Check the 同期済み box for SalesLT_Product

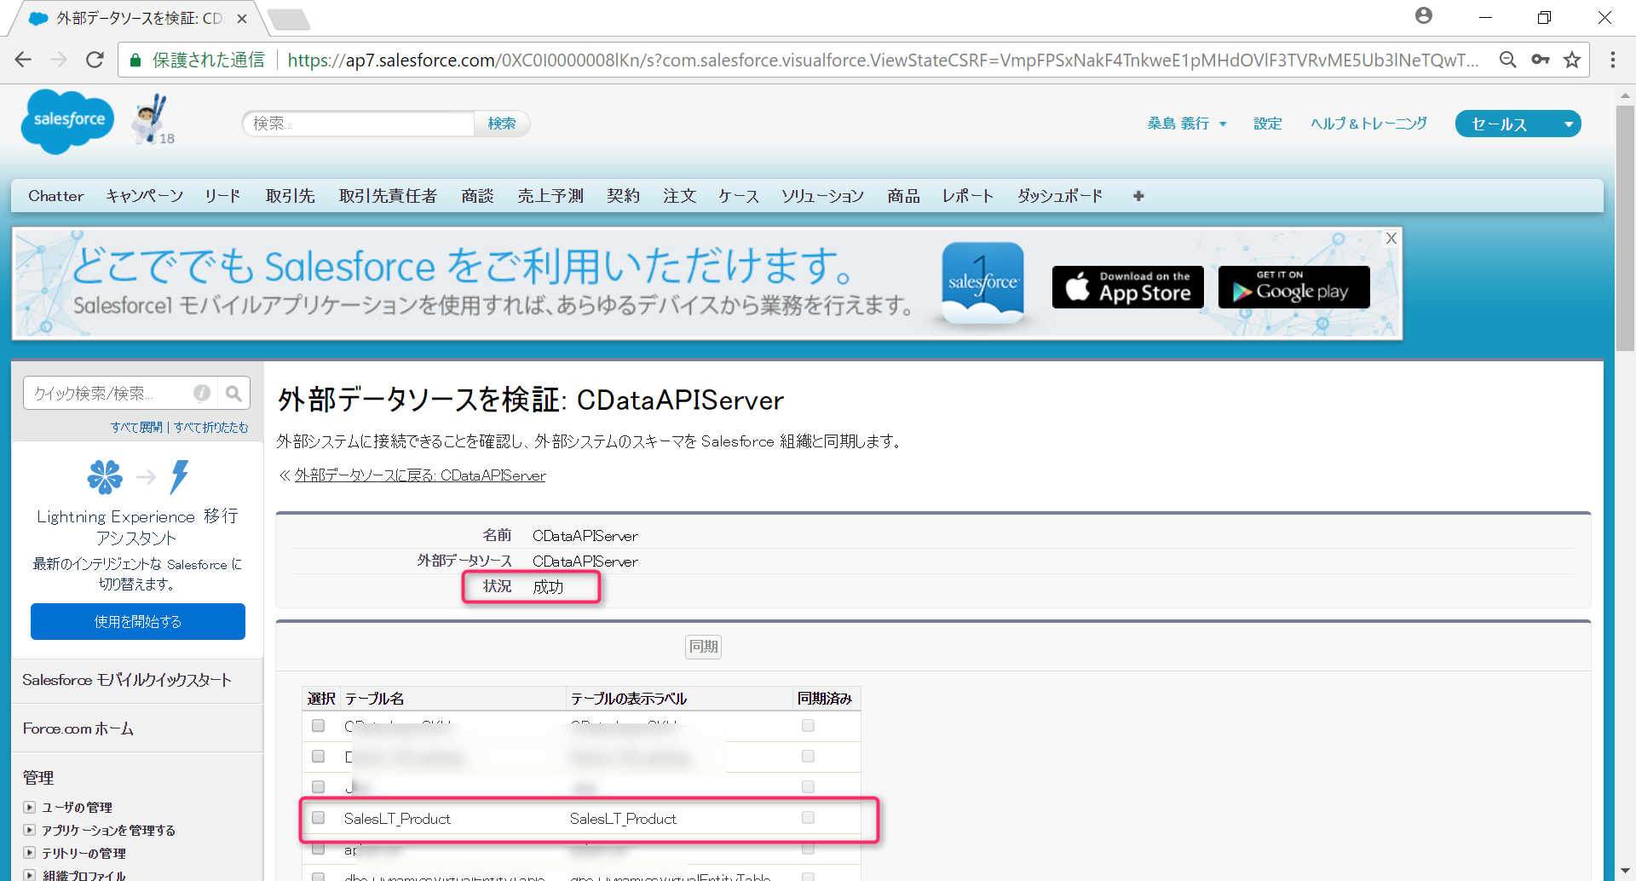tap(806, 817)
